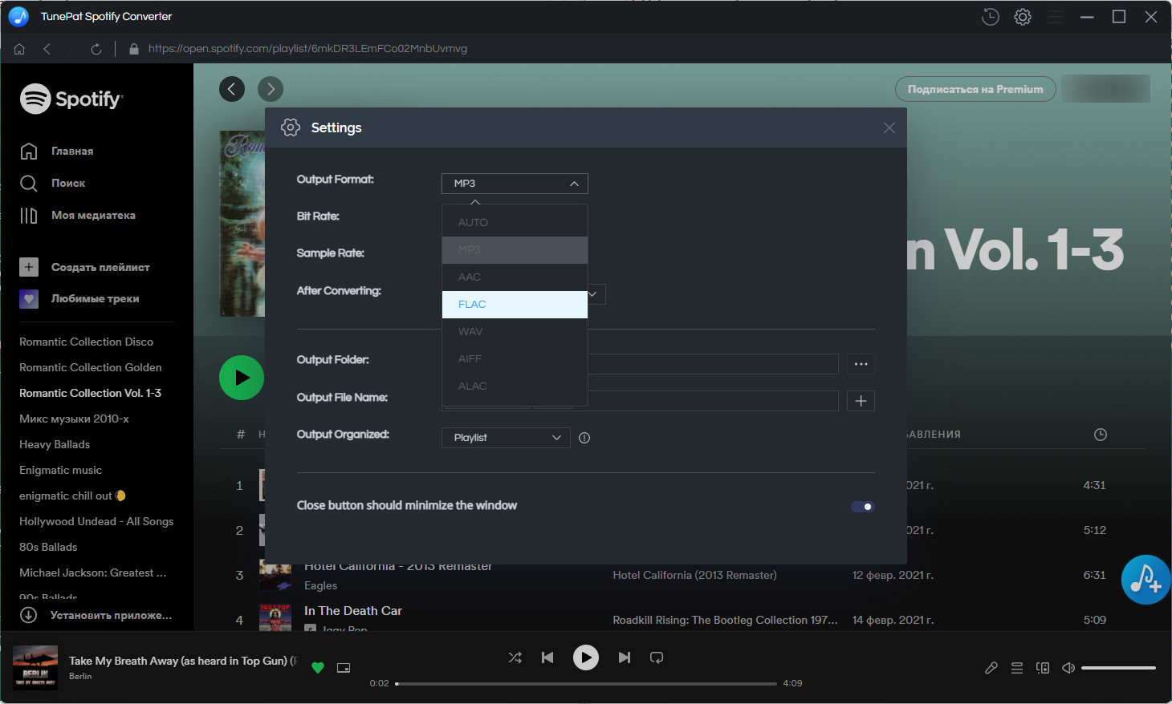The width and height of the screenshot is (1172, 704).
Task: Click the Add to list music button
Action: point(1146,580)
